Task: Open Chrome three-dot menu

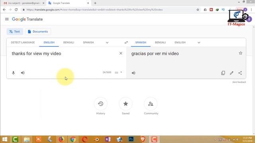Action: 251,10
